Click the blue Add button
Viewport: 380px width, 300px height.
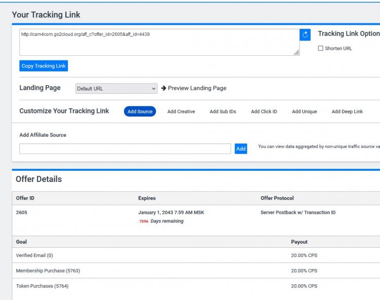pyautogui.click(x=241, y=148)
